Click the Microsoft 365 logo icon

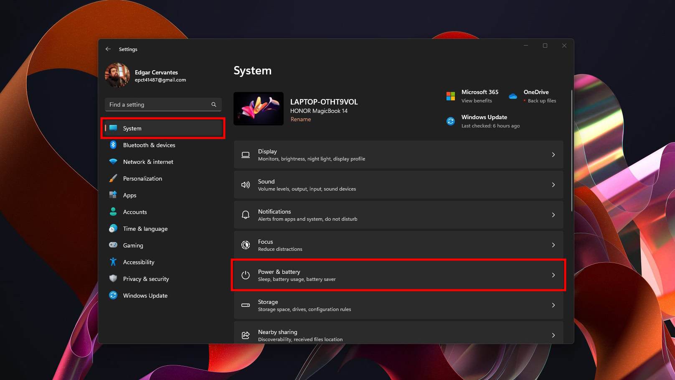pyautogui.click(x=450, y=96)
